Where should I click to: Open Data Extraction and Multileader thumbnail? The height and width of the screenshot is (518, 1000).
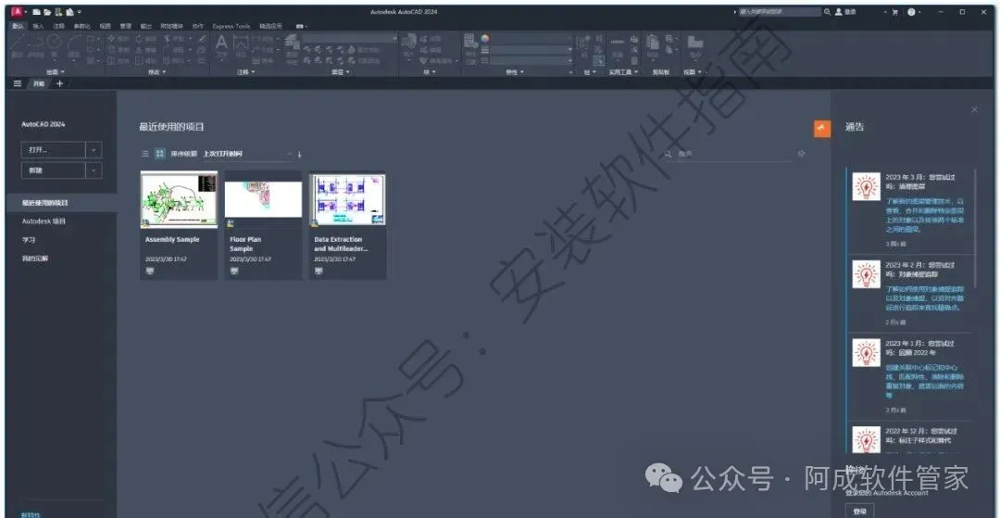click(347, 199)
